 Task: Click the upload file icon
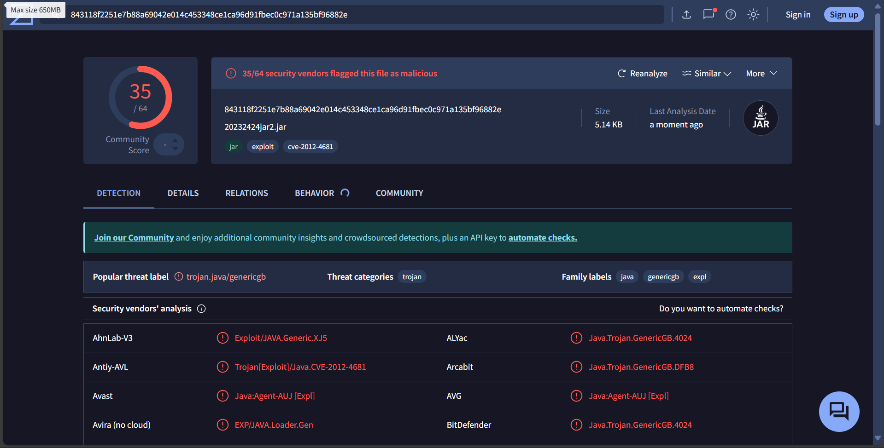[x=686, y=15]
